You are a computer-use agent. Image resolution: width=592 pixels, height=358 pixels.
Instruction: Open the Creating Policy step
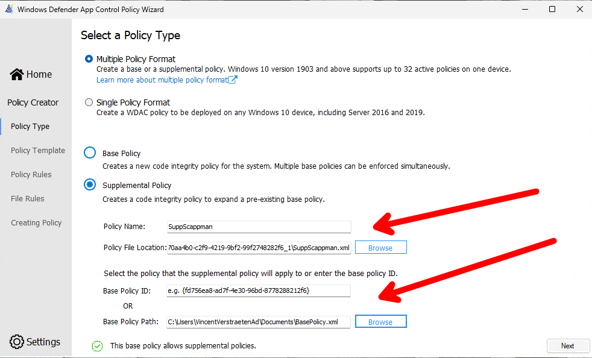point(36,223)
